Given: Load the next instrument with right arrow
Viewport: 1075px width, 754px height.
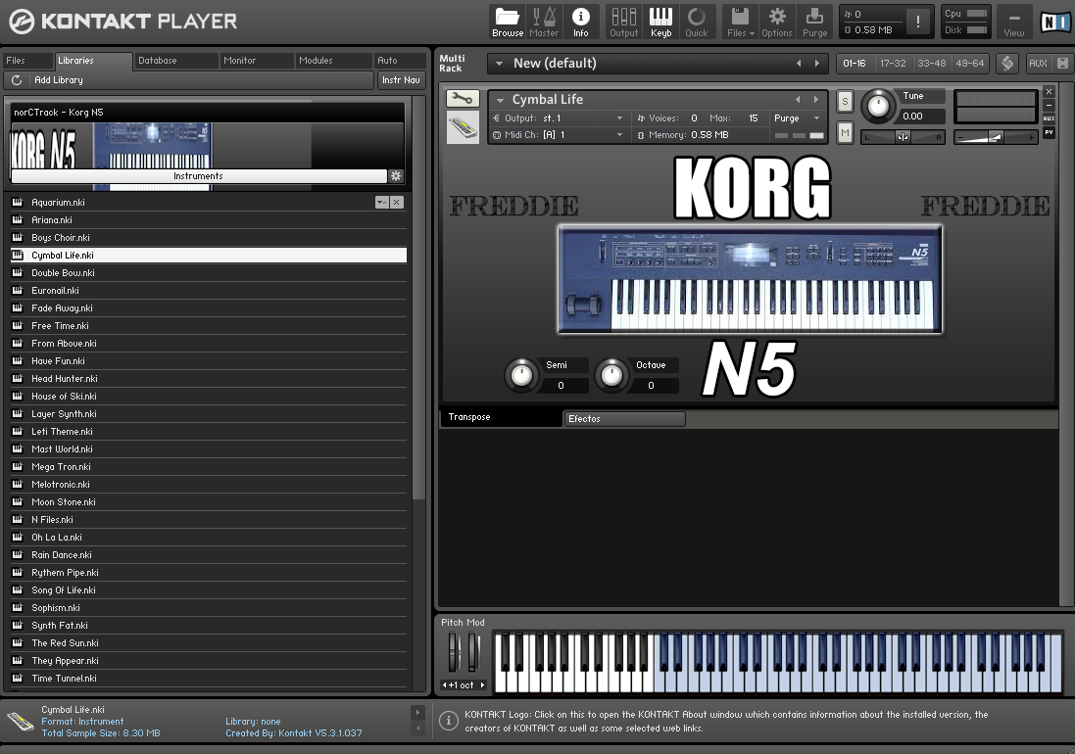Looking at the screenshot, I should point(816,100).
